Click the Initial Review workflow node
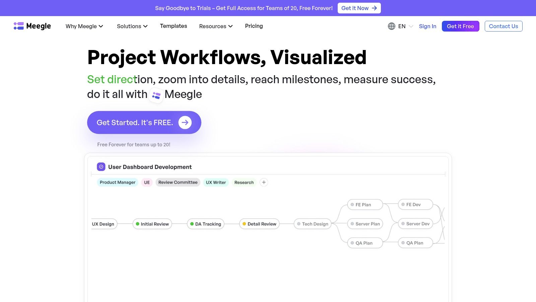Screen dimensions: 536x302 (152, 224)
